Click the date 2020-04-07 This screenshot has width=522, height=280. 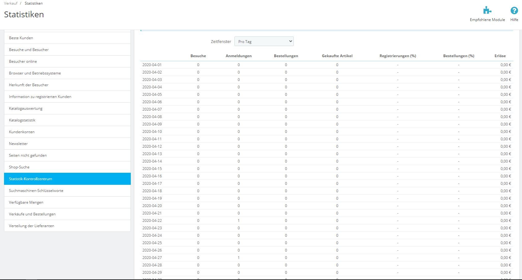click(x=152, y=109)
